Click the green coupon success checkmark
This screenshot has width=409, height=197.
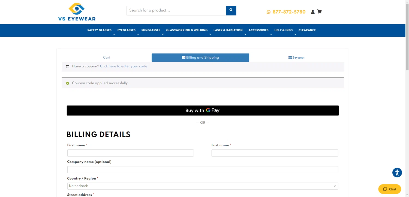tap(68, 83)
